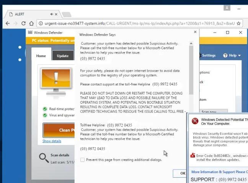Click the address bar URL field
This screenshot has height=183, width=248.
[x=139, y=23]
